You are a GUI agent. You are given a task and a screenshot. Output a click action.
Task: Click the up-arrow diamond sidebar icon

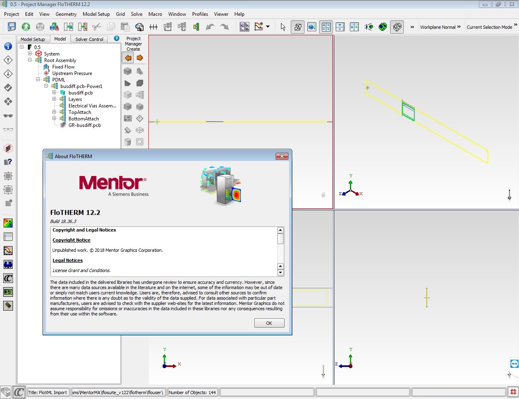pyautogui.click(x=8, y=60)
